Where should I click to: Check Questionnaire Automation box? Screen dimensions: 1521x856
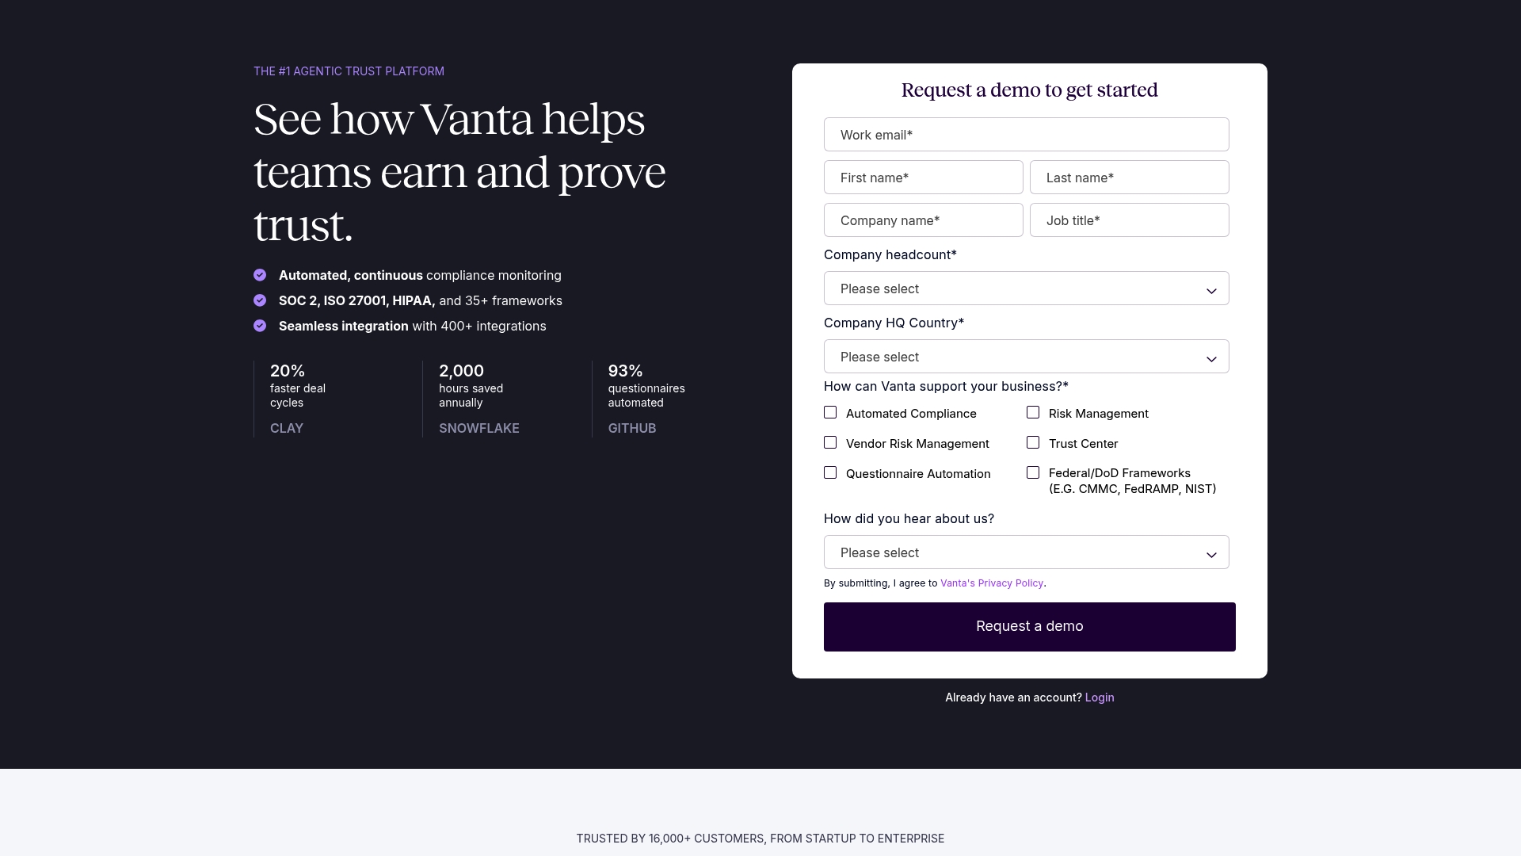(830, 472)
